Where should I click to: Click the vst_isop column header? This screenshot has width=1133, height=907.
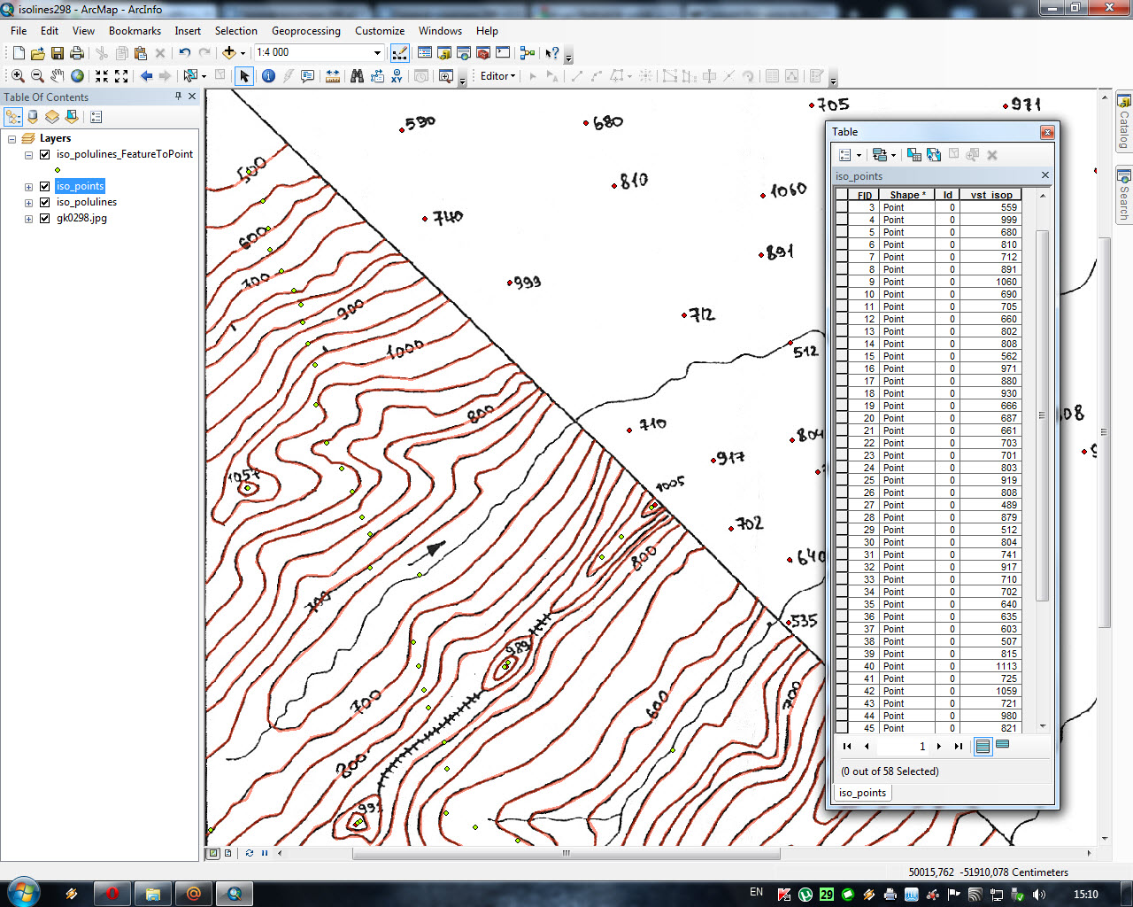990,195
